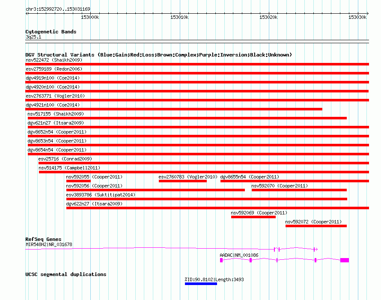Click the chr3:152992720..153031169 coordinate label
The height and width of the screenshot is (300, 381).
(58, 9)
